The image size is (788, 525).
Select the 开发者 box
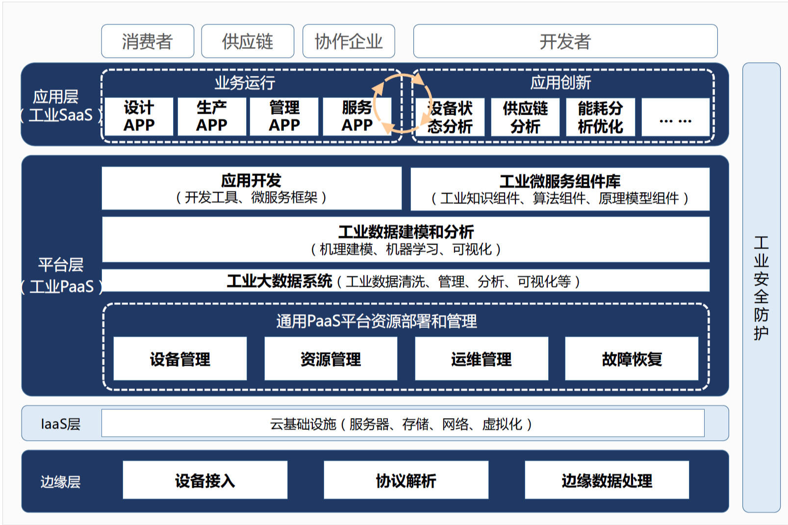point(565,41)
